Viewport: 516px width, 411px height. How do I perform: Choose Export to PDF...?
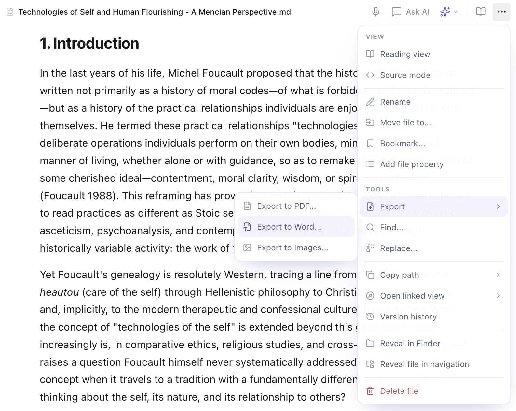(x=296, y=206)
